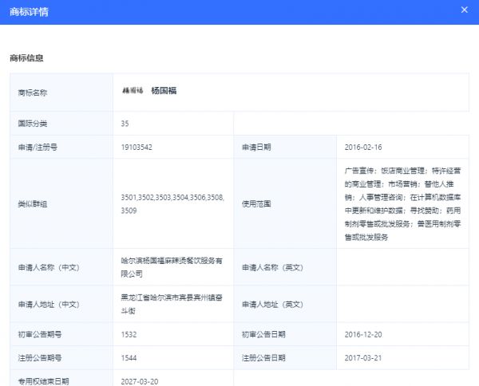Select applicant name 哈尔滨杨国福麻辣烫餐饮服务有限公司
This screenshot has width=479, height=386.
[172, 267]
